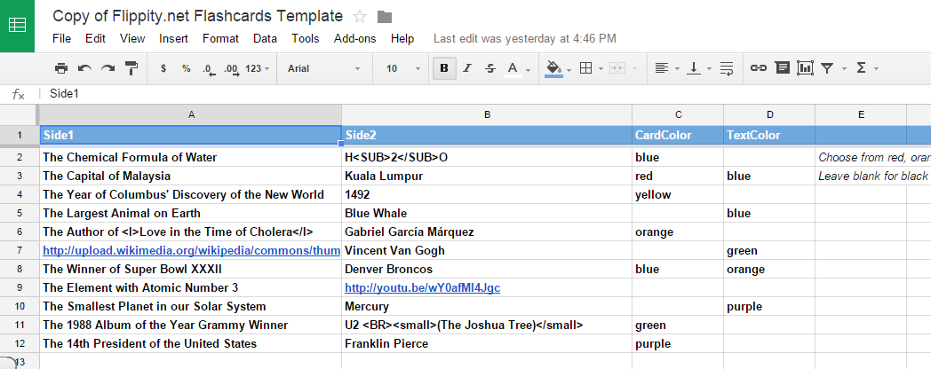Select column C header

tap(678, 115)
